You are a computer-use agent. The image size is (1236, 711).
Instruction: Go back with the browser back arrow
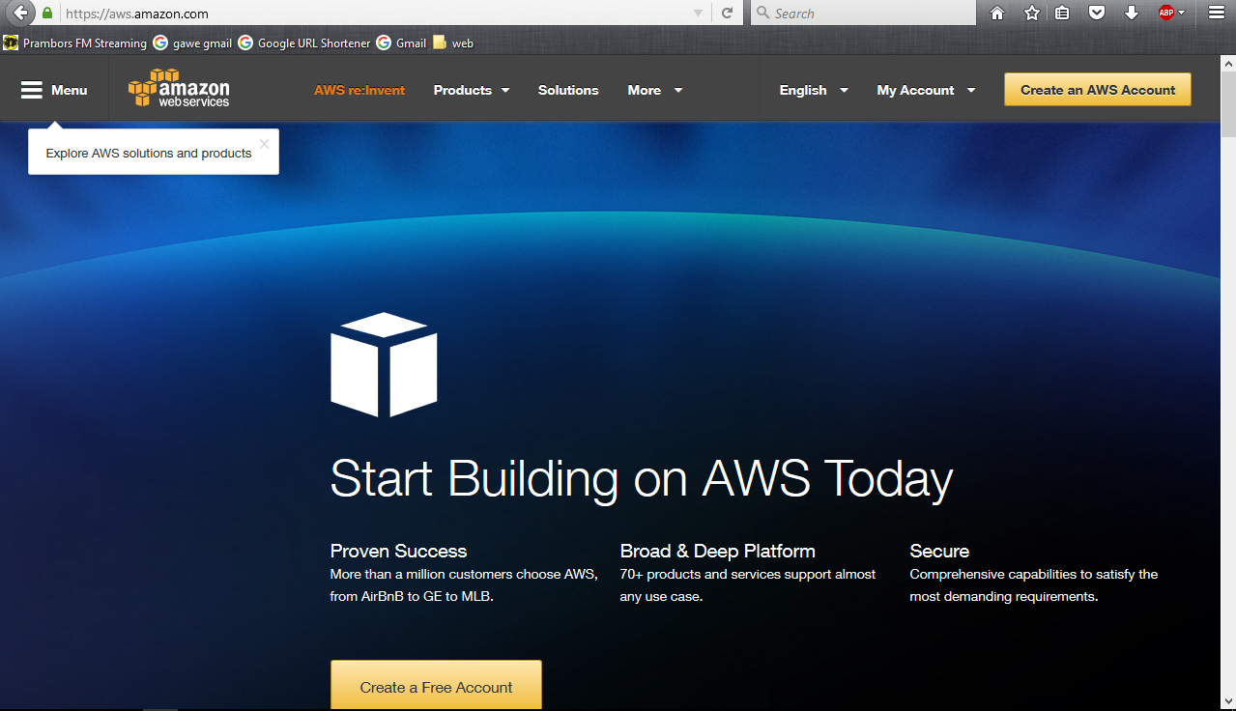(x=19, y=14)
